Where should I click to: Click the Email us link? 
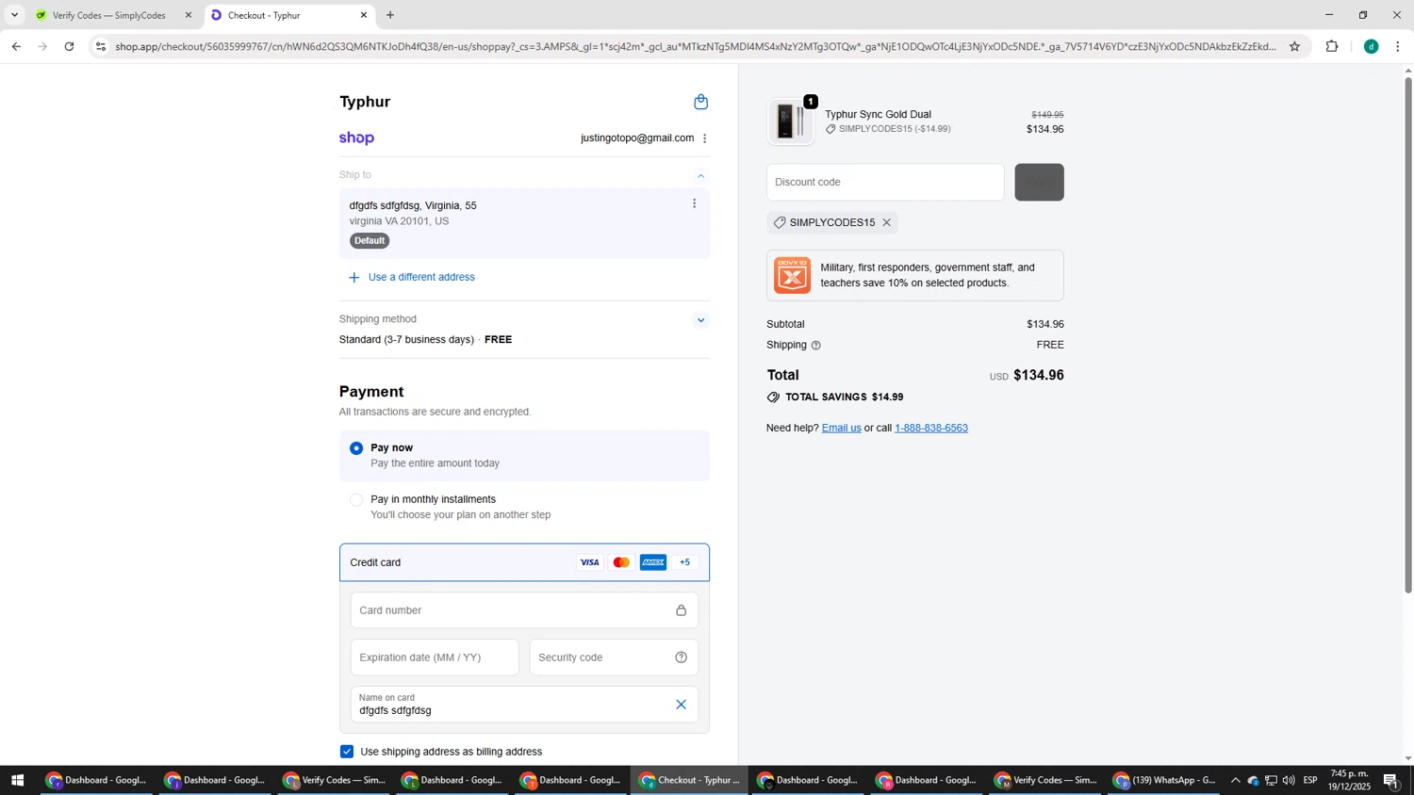pyautogui.click(x=841, y=428)
